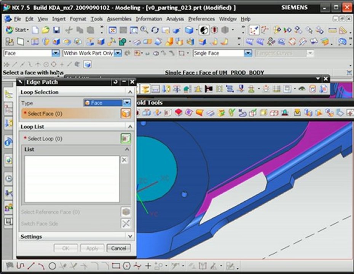
Task: Click the shaded cube rendering style icon
Action: [x=189, y=30]
